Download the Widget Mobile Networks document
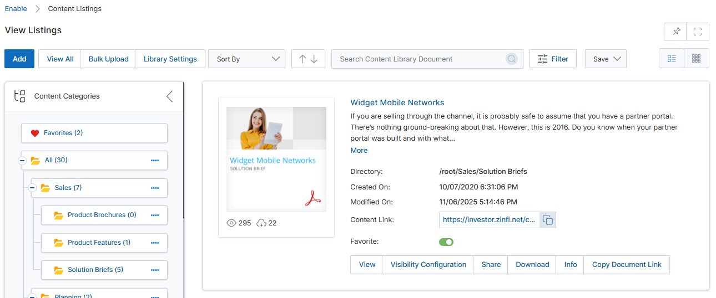This screenshot has height=298, width=716. pos(532,265)
